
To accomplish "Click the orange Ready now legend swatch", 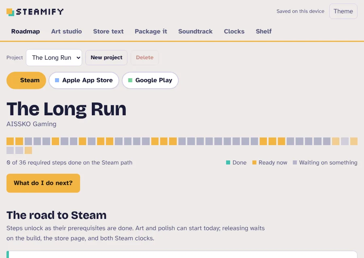I will [254, 163].
